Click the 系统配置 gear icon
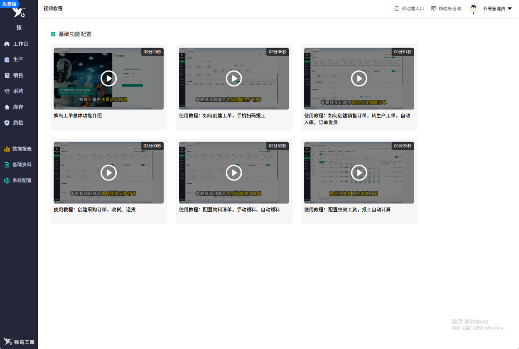519x349 pixels. [x=7, y=181]
